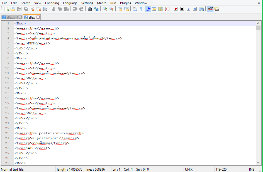
Task: Open the ? help menu
Action: tap(152, 3)
